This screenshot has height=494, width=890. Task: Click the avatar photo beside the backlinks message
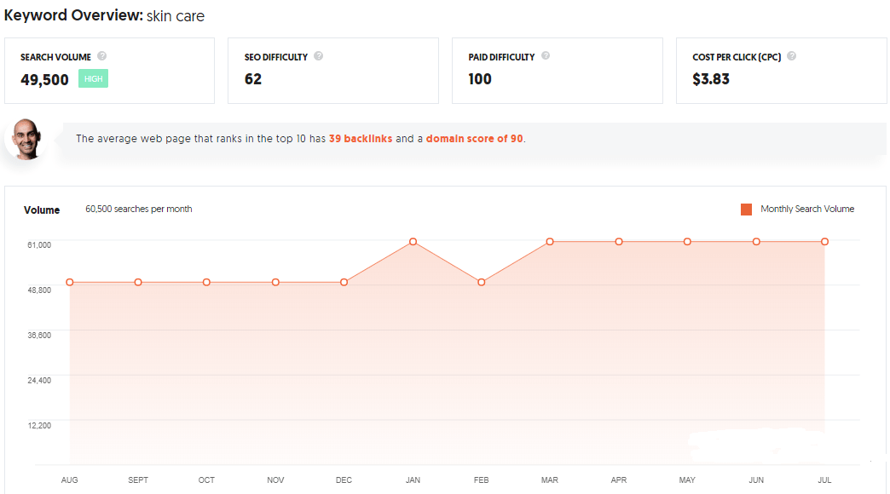pyautogui.click(x=26, y=138)
